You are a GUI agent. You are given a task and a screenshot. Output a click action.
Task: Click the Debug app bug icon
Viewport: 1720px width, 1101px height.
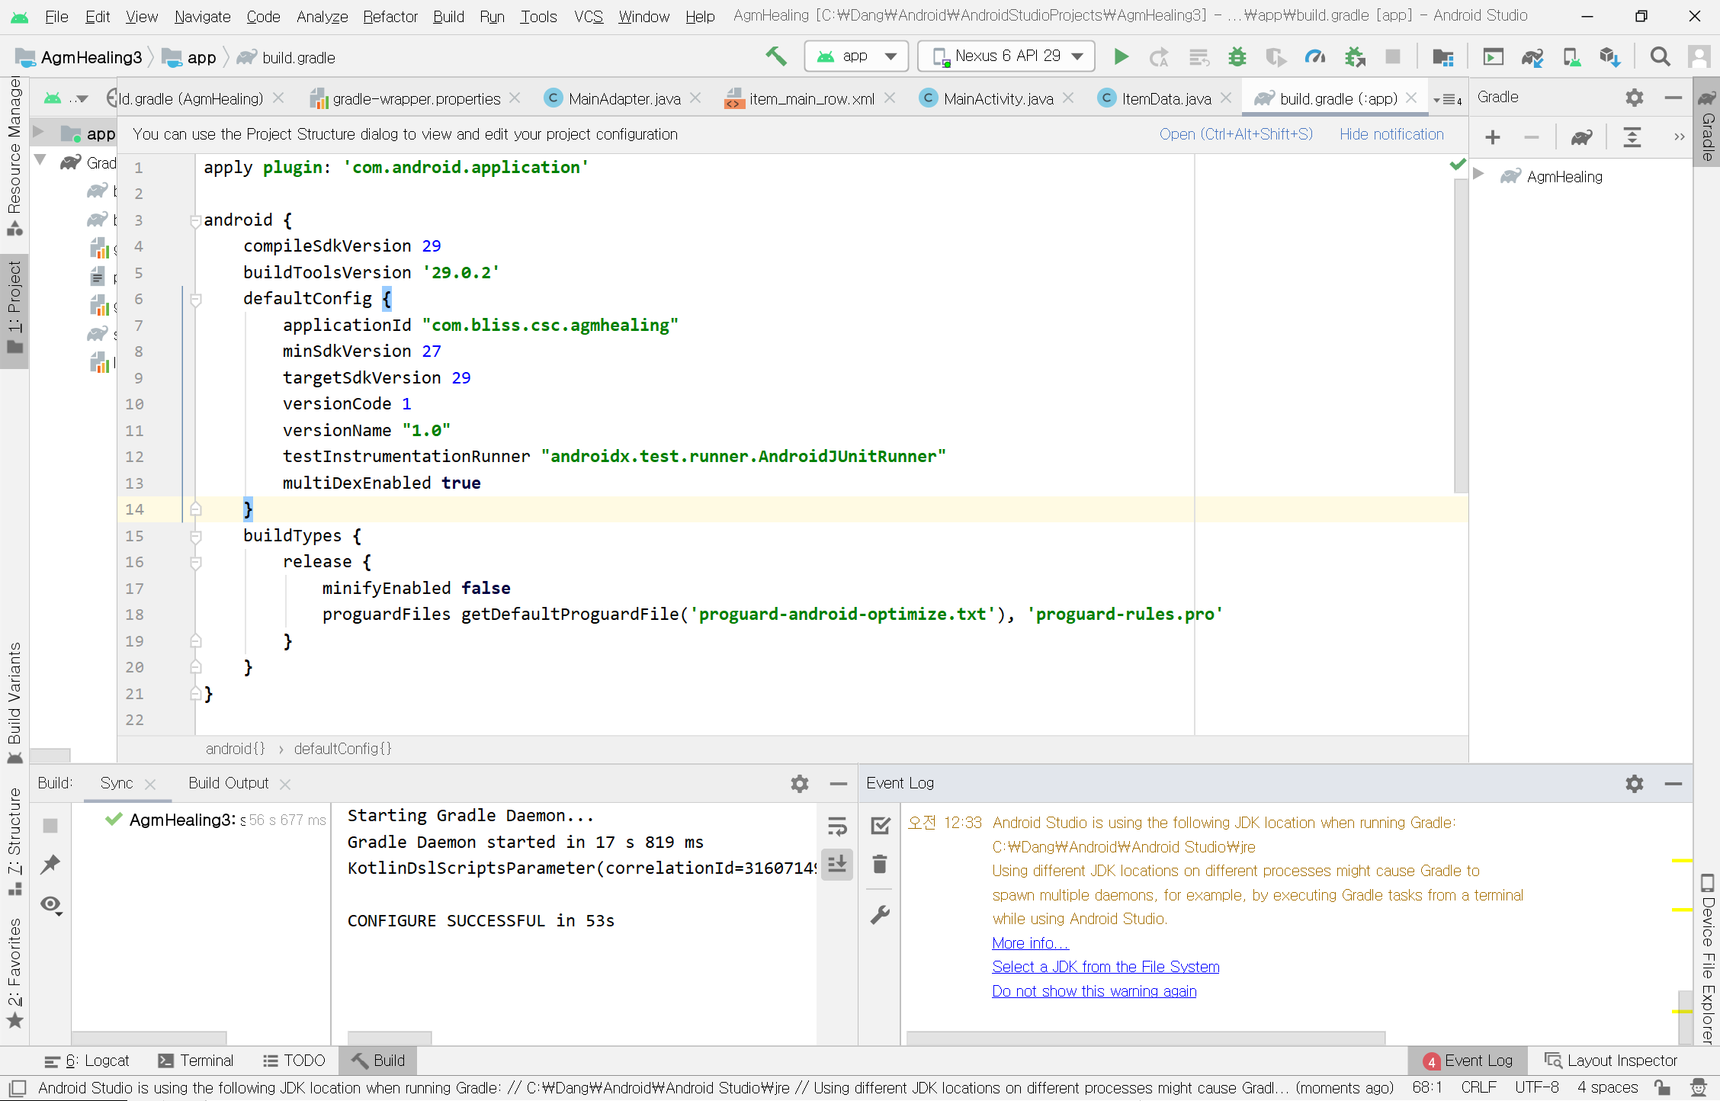tap(1237, 56)
